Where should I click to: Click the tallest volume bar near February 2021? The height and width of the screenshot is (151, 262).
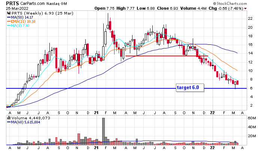pos(103,131)
